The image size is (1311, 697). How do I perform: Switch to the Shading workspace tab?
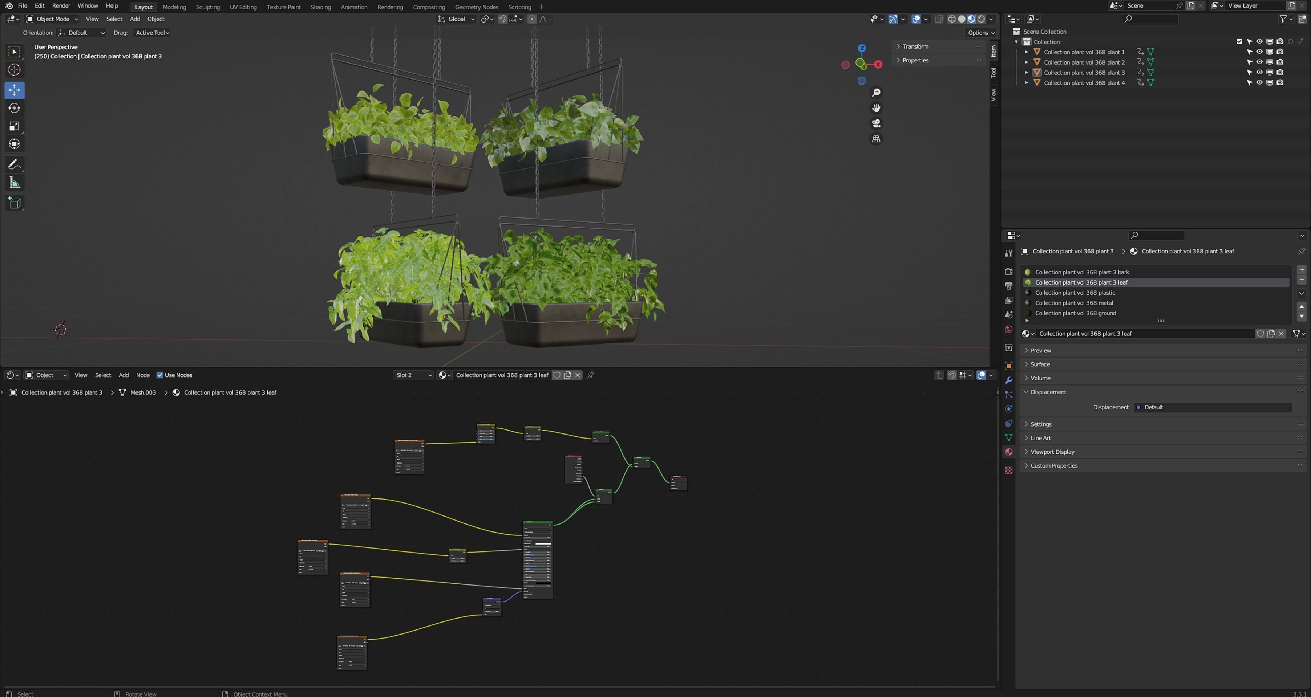[x=321, y=7]
